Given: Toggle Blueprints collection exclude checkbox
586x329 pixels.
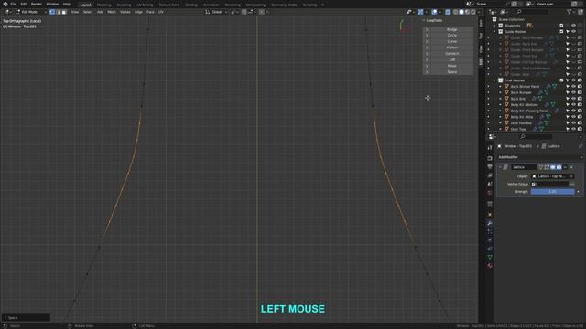Looking at the screenshot, I should point(561,26).
